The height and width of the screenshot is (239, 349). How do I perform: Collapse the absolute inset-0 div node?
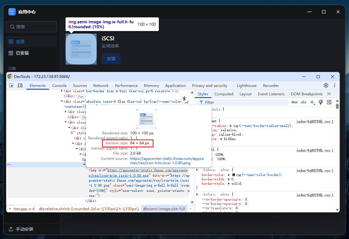[x=62, y=101]
